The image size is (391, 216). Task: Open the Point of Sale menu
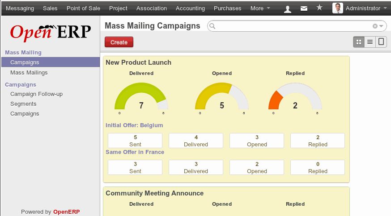83,8
